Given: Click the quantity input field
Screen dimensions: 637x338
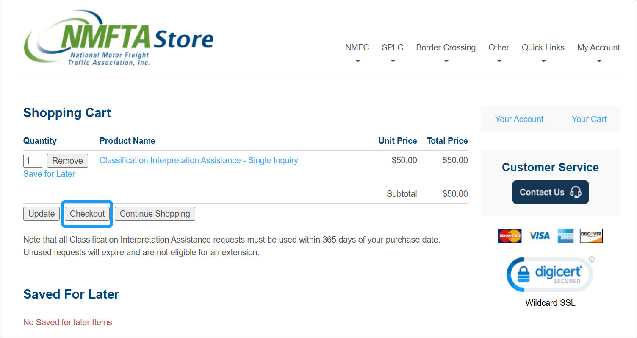Looking at the screenshot, I should coord(33,161).
